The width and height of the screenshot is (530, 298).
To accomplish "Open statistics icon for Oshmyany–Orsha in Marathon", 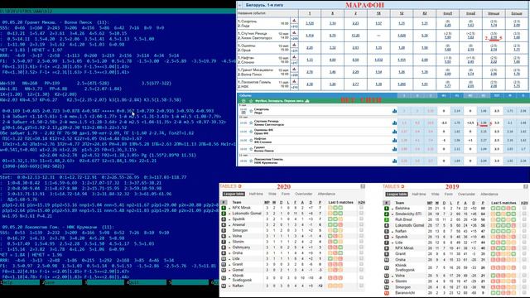I will [294, 46].
